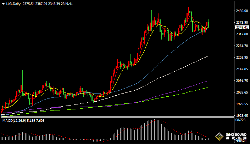Click the 2261.70 price axis label
This screenshot has height=144, width=250.
tap(241, 46)
